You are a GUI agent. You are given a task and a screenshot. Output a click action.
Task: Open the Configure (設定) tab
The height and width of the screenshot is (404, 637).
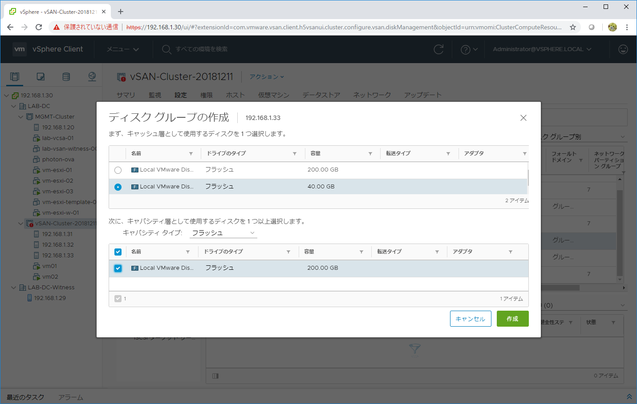coord(181,95)
